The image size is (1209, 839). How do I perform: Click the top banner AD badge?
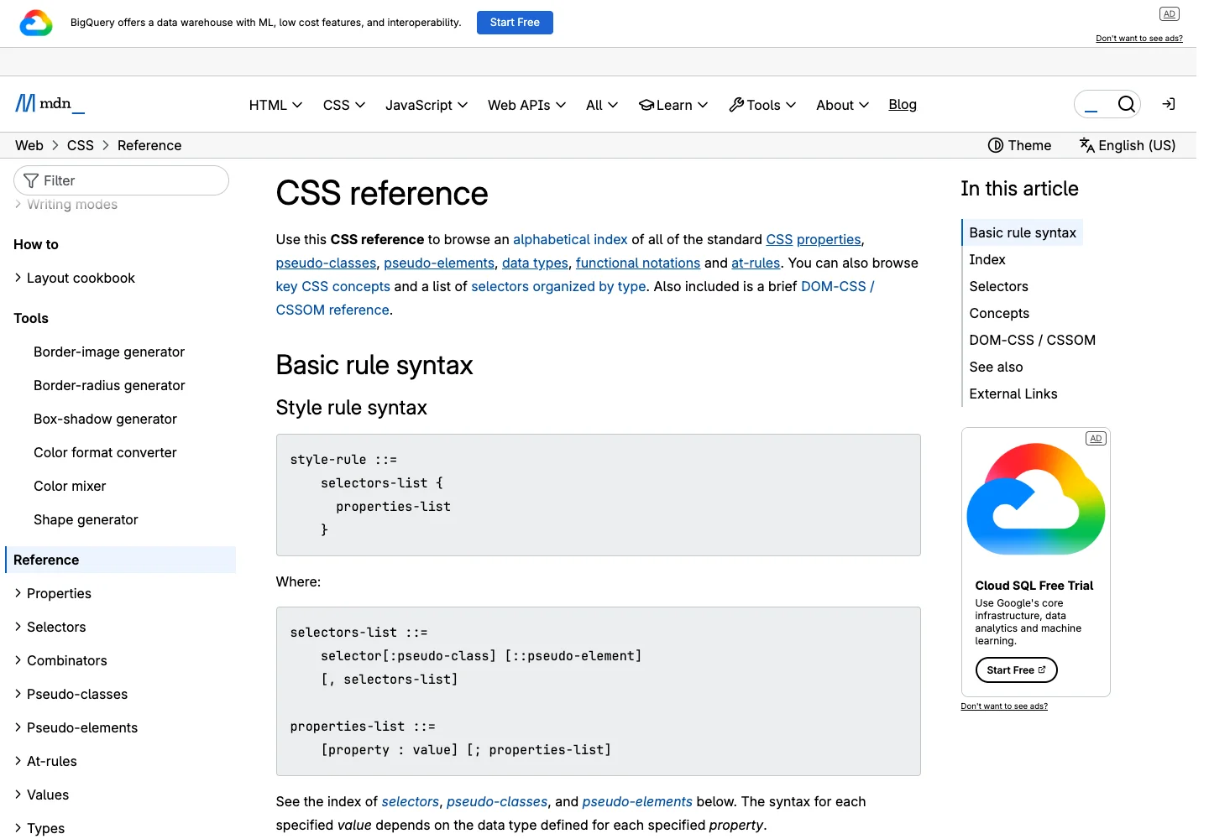click(x=1170, y=13)
